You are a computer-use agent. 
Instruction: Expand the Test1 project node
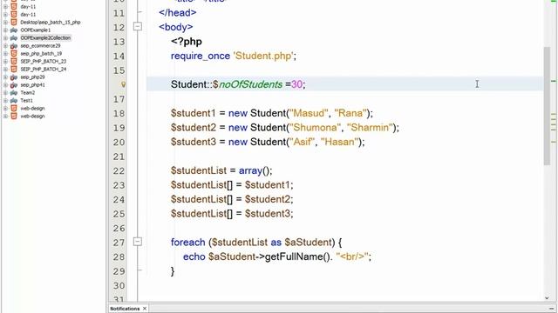point(5,101)
